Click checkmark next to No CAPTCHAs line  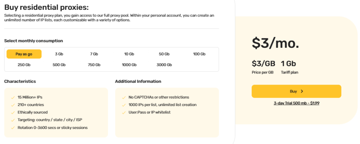click(124, 97)
